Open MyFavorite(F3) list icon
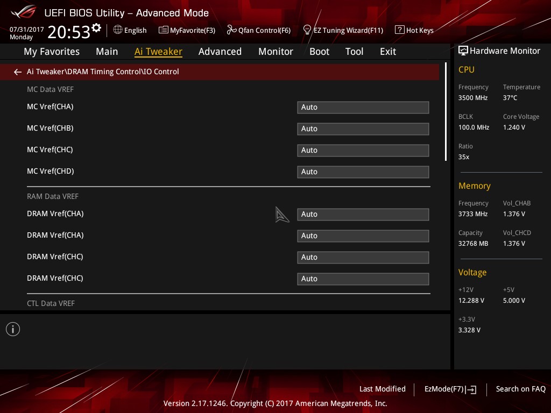This screenshot has width=551, height=413. point(164,30)
